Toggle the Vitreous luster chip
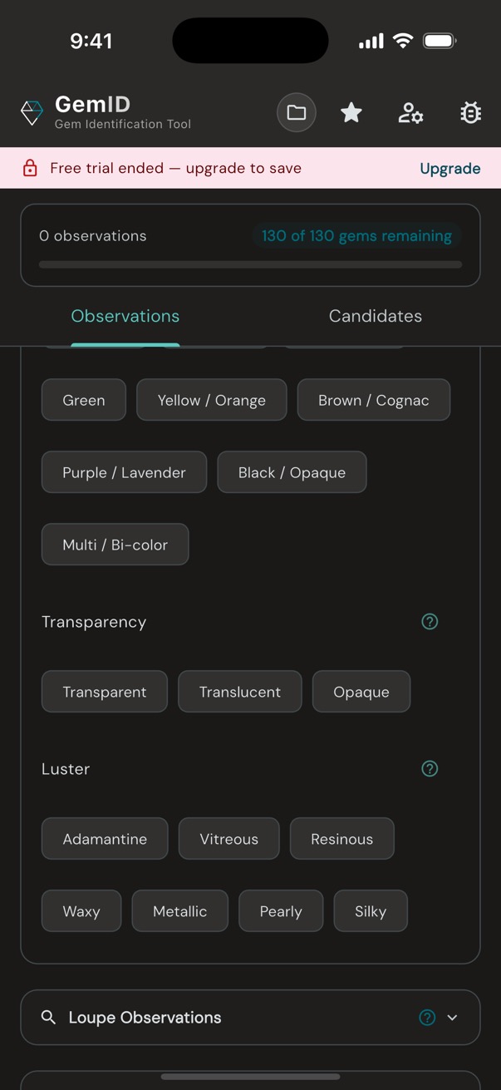 tap(228, 838)
